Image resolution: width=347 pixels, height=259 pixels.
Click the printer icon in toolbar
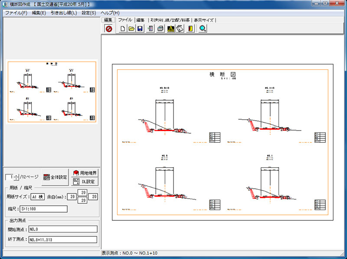click(x=160, y=29)
